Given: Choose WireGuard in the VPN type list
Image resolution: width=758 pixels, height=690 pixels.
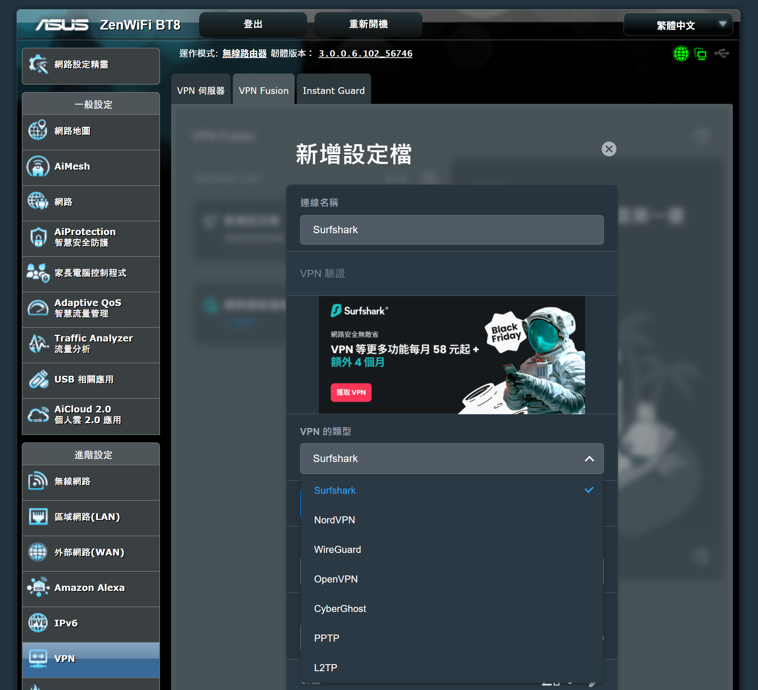Looking at the screenshot, I should click(337, 550).
